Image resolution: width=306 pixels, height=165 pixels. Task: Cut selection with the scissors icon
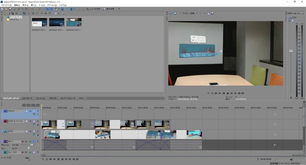tap(19, 9)
